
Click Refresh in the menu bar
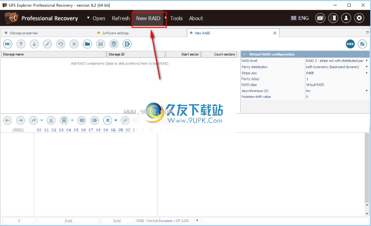(x=121, y=18)
